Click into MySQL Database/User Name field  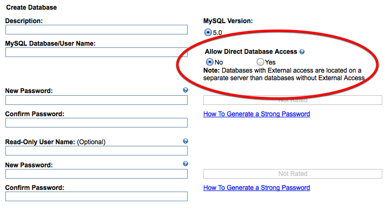(97, 52)
